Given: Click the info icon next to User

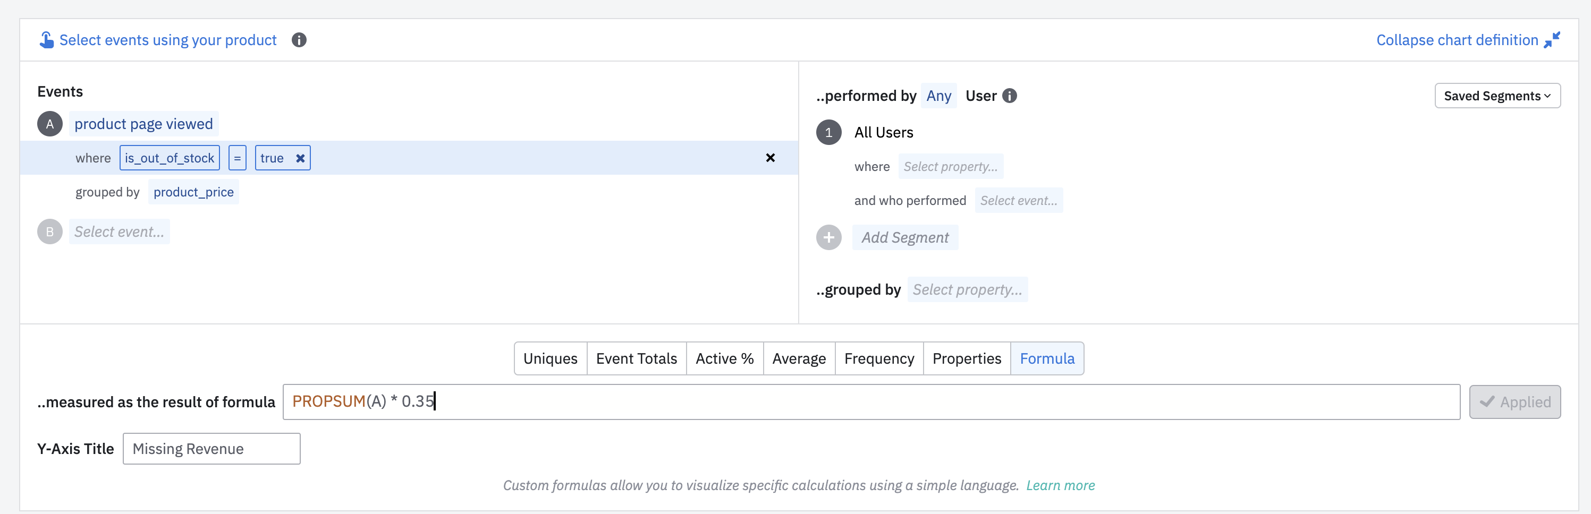Looking at the screenshot, I should coord(1009,96).
